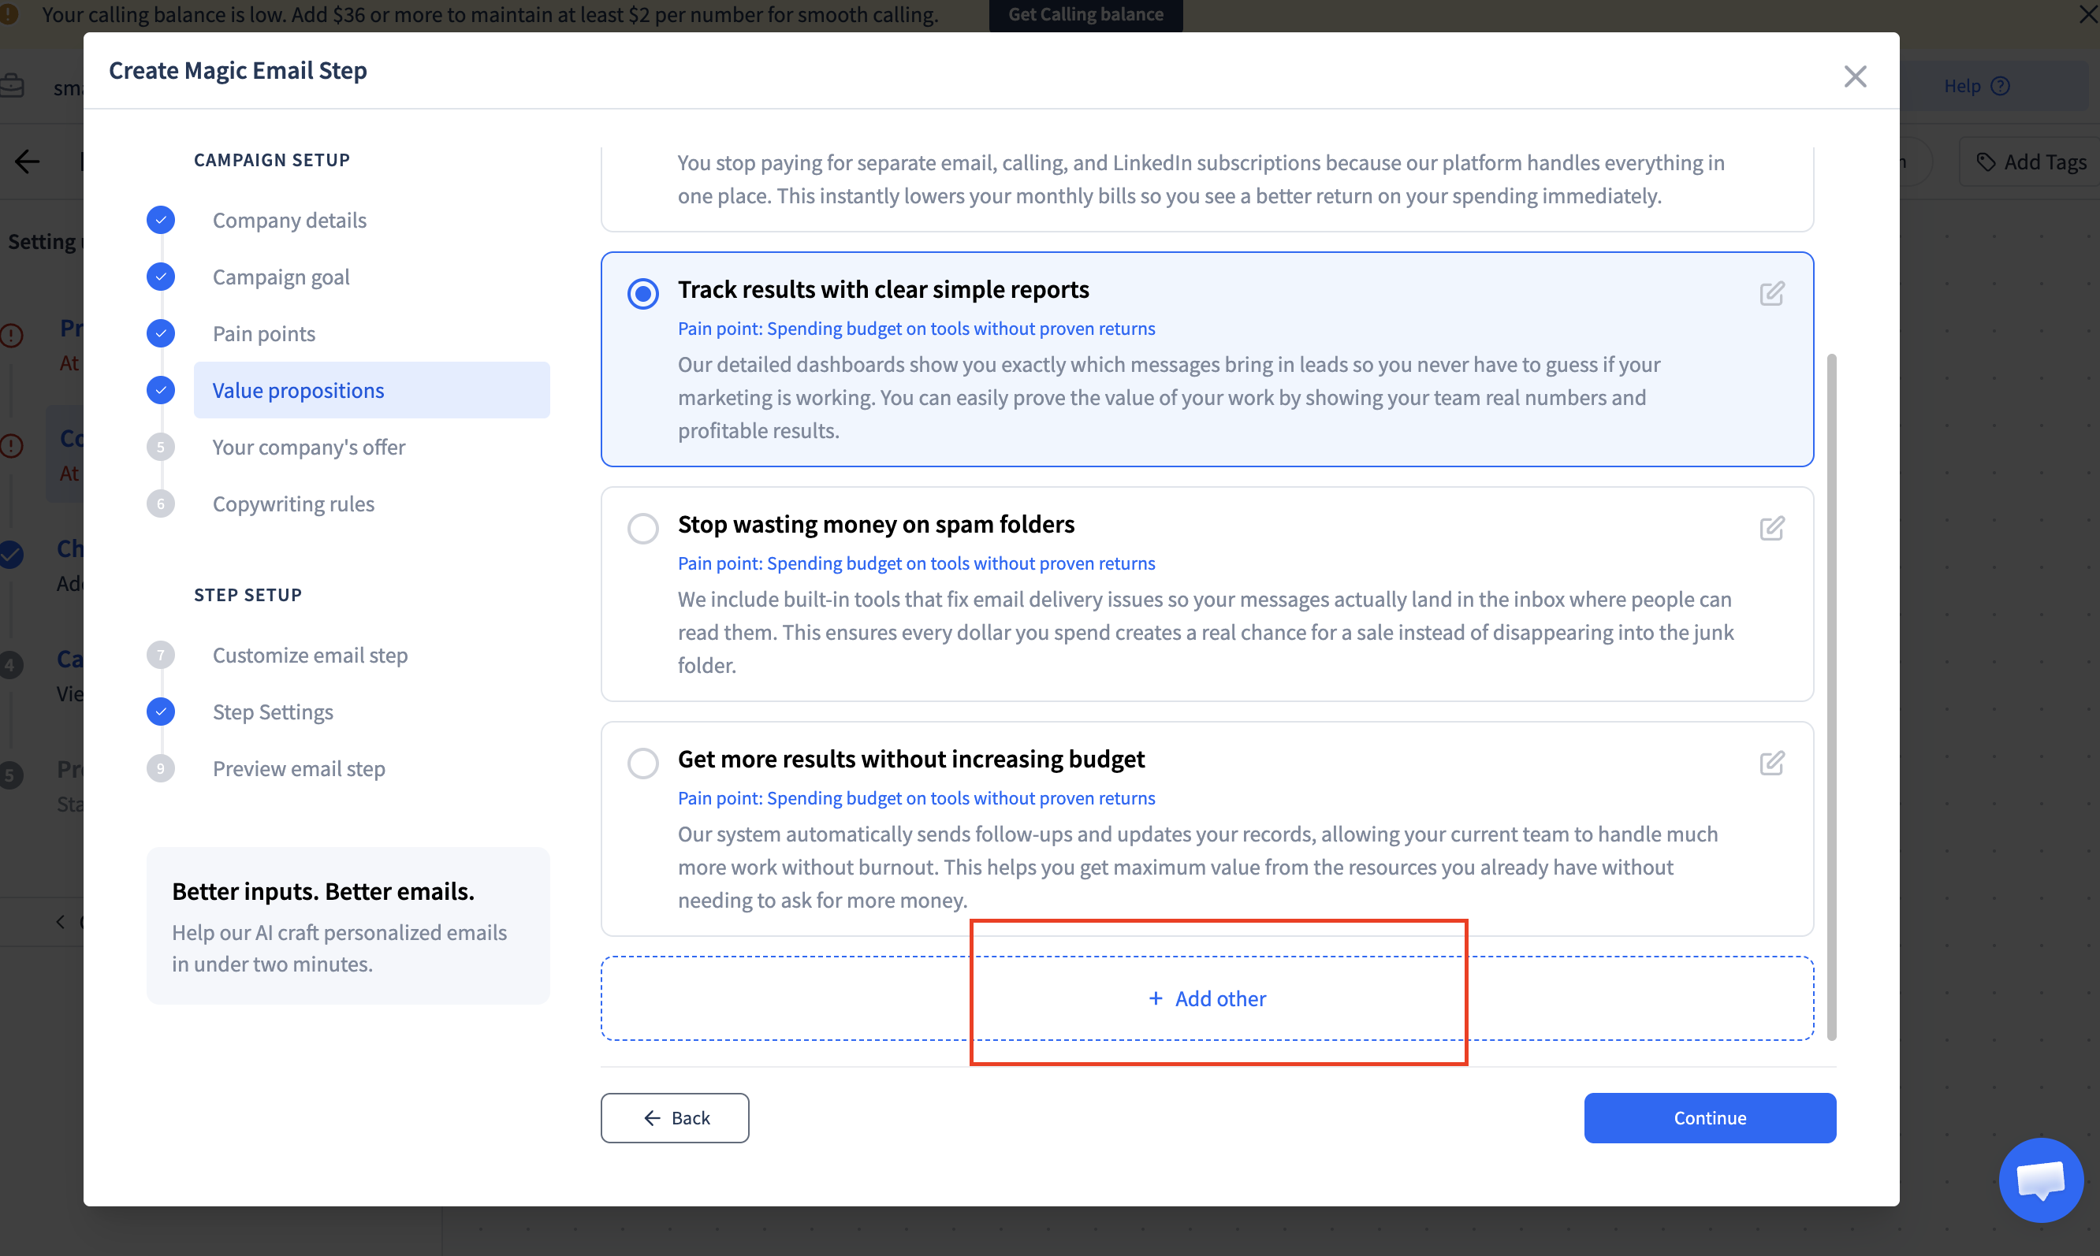This screenshot has width=2100, height=1256.
Task: Open Your company's offer step
Action: (308, 447)
